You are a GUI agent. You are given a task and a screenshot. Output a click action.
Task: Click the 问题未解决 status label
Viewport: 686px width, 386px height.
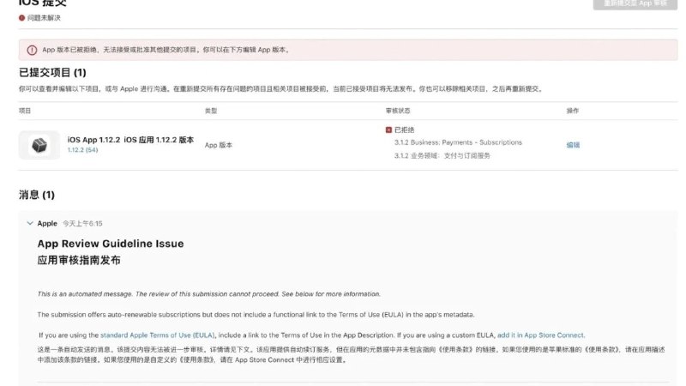tap(44, 18)
